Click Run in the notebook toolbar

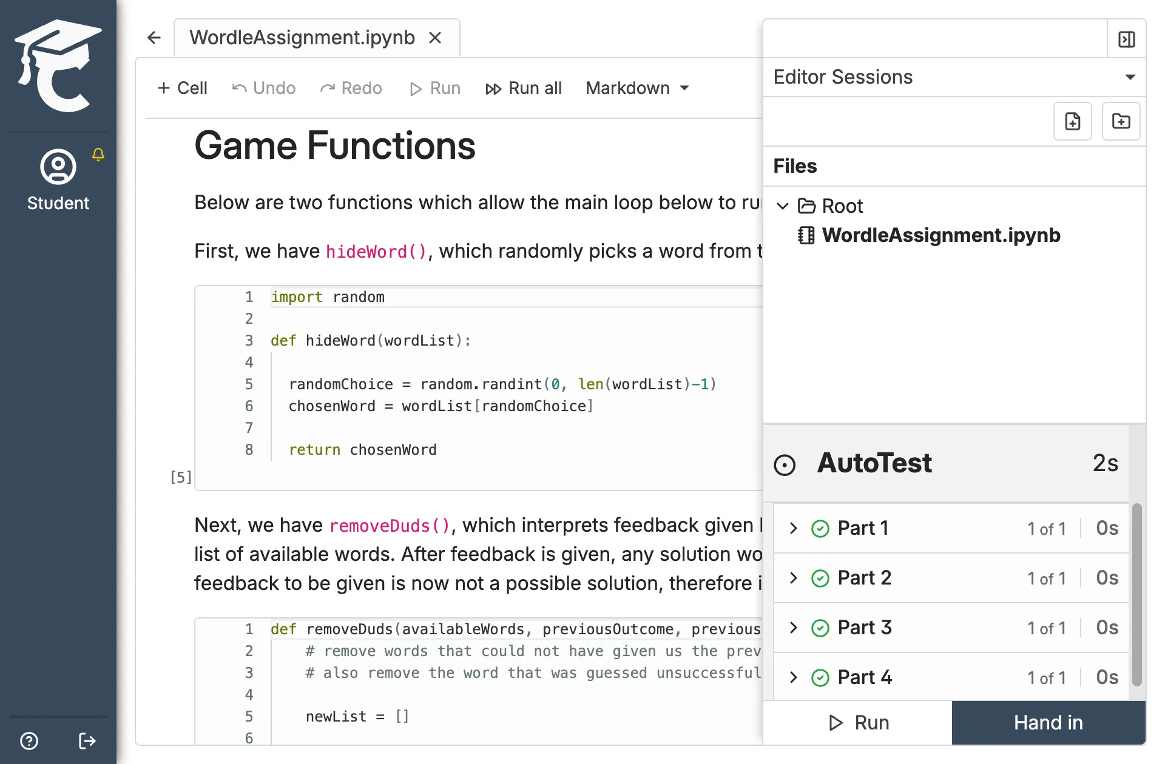(x=434, y=88)
